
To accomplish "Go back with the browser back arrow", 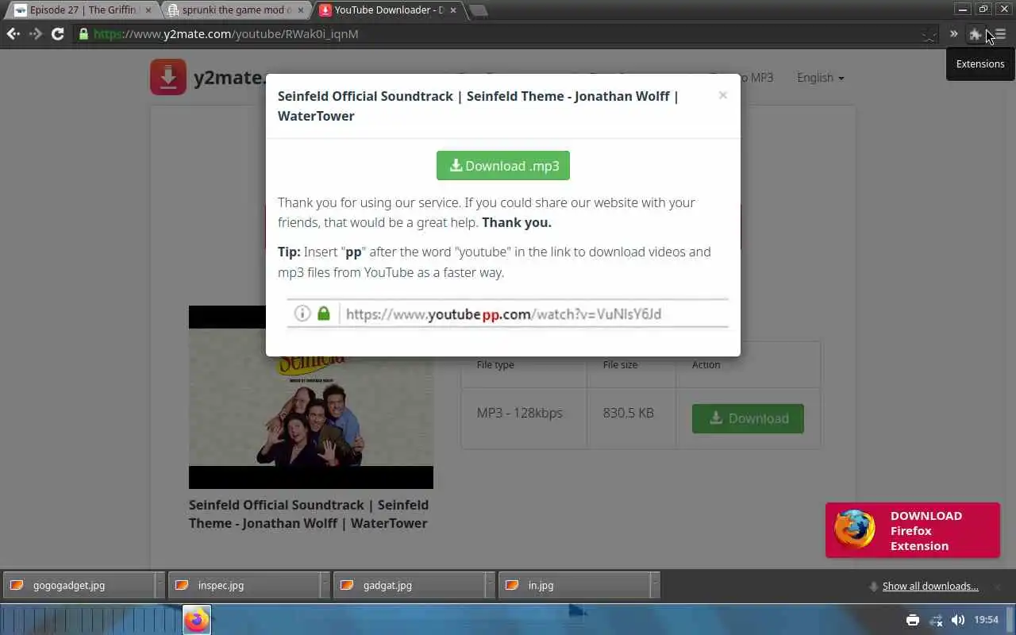I will [13, 34].
